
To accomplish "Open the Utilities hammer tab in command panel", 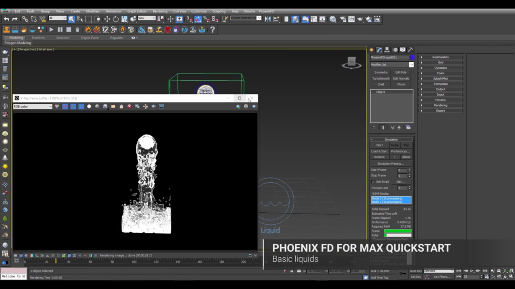I will tap(410, 50).
